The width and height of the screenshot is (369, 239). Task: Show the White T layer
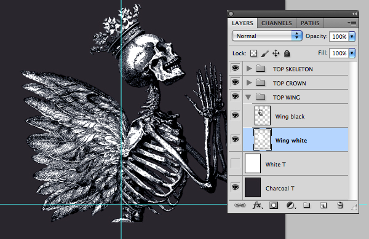[x=235, y=163]
